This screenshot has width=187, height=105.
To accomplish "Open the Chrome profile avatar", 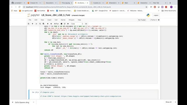I will 171,7.
